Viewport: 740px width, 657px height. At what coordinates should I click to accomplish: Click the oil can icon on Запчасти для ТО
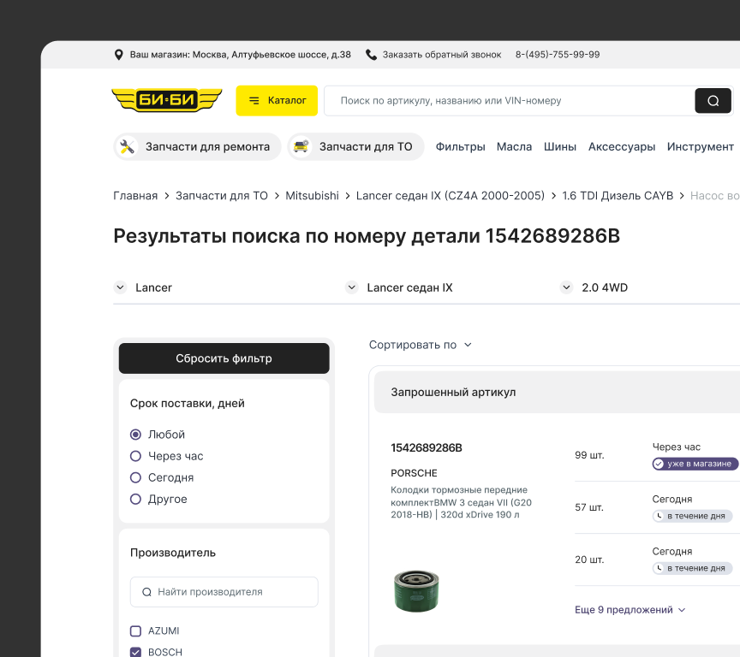(301, 146)
